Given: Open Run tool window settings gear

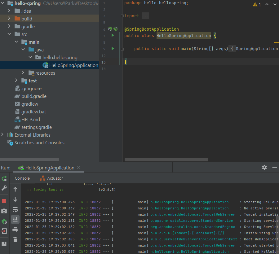Looking at the screenshot, I should click(x=264, y=167).
